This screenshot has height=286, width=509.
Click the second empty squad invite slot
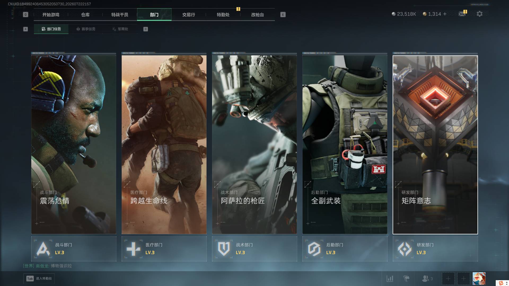pyautogui.click(x=463, y=279)
